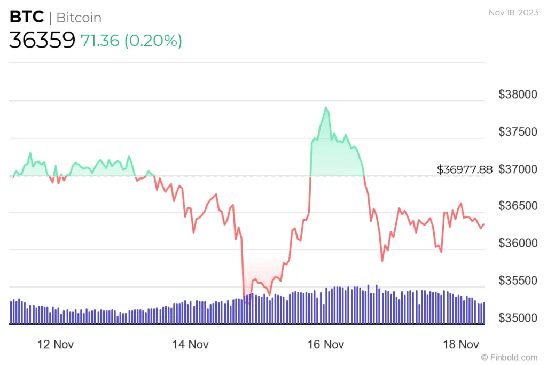Click the $38000 price axis label
This screenshot has height=365, width=547.
click(x=518, y=95)
